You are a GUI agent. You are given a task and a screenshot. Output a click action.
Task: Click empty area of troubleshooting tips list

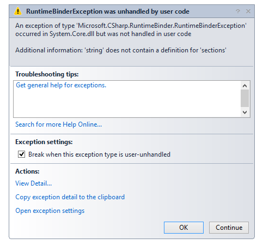click(127, 104)
